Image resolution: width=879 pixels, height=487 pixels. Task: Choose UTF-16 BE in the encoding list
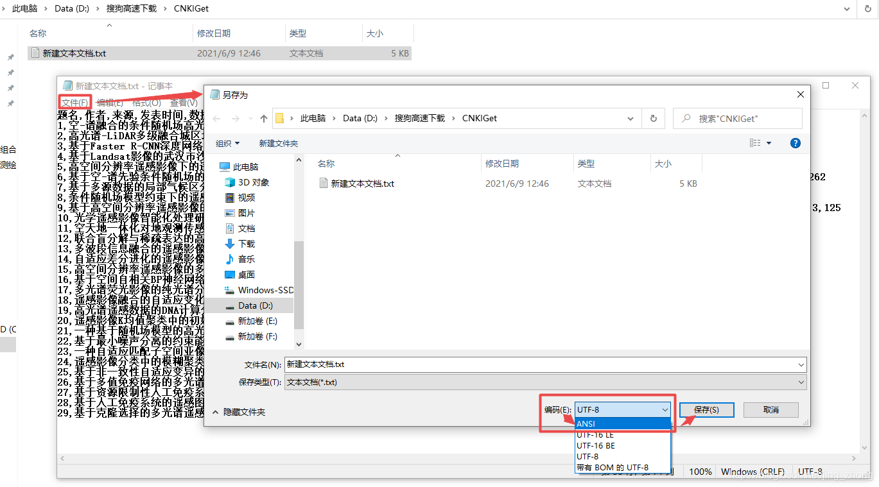623,445
